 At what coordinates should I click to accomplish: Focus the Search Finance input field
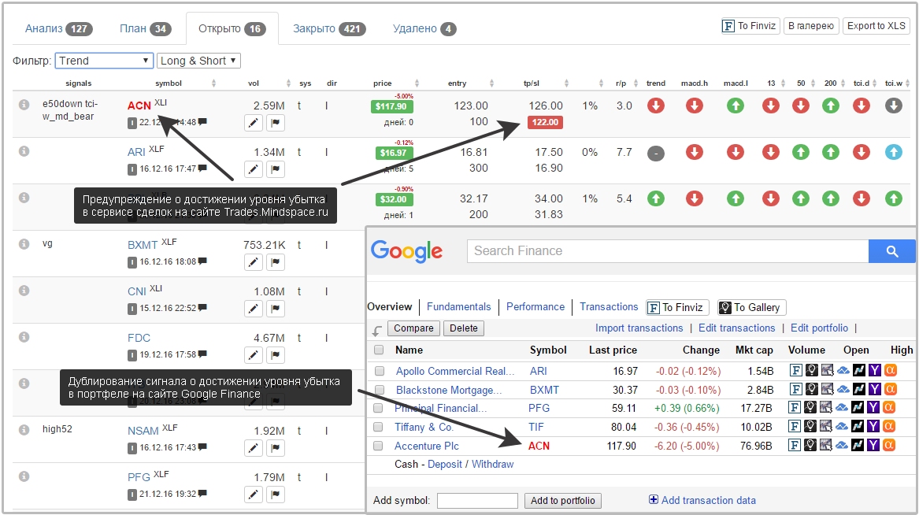(x=668, y=251)
